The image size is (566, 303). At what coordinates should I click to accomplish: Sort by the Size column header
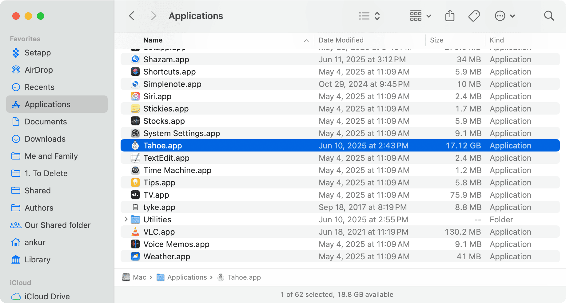click(436, 40)
